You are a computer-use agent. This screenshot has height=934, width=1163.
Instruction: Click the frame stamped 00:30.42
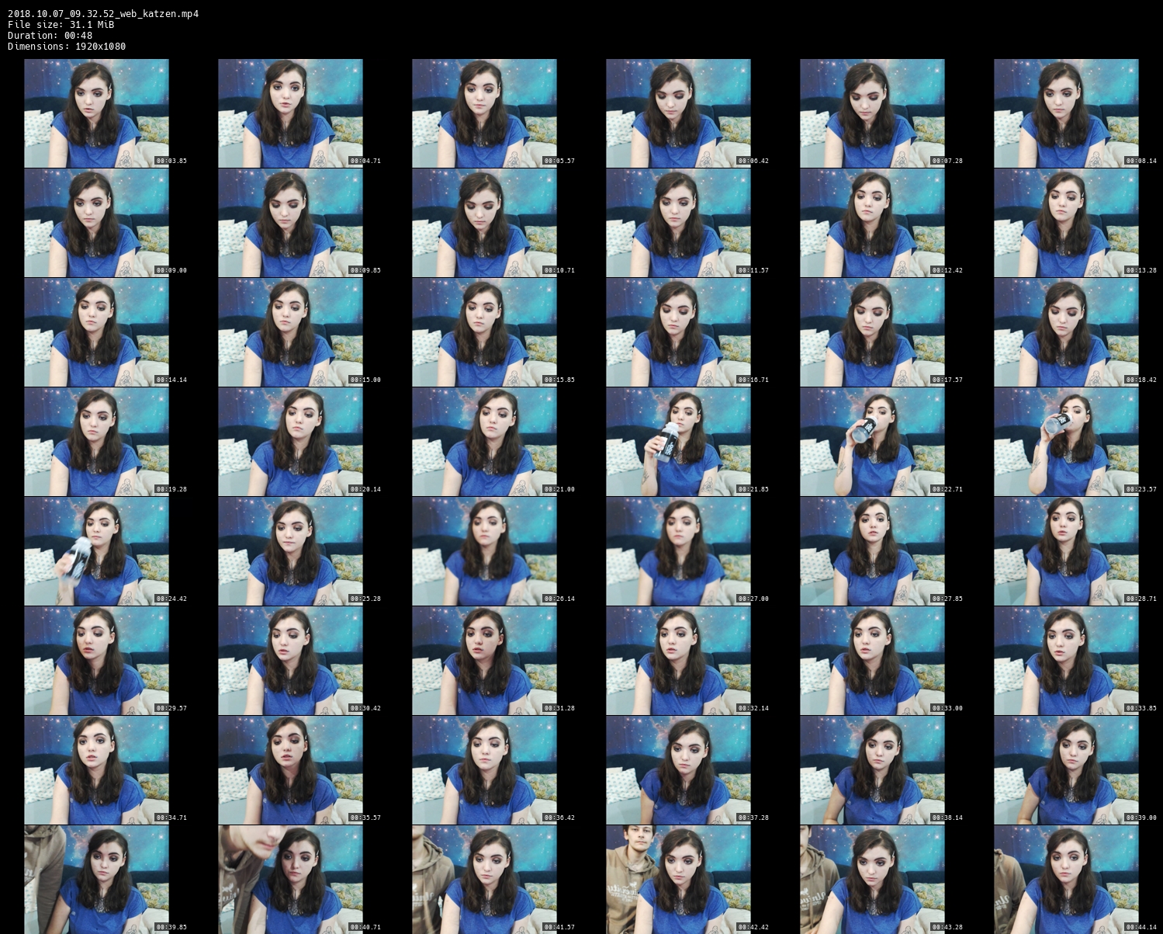click(290, 661)
